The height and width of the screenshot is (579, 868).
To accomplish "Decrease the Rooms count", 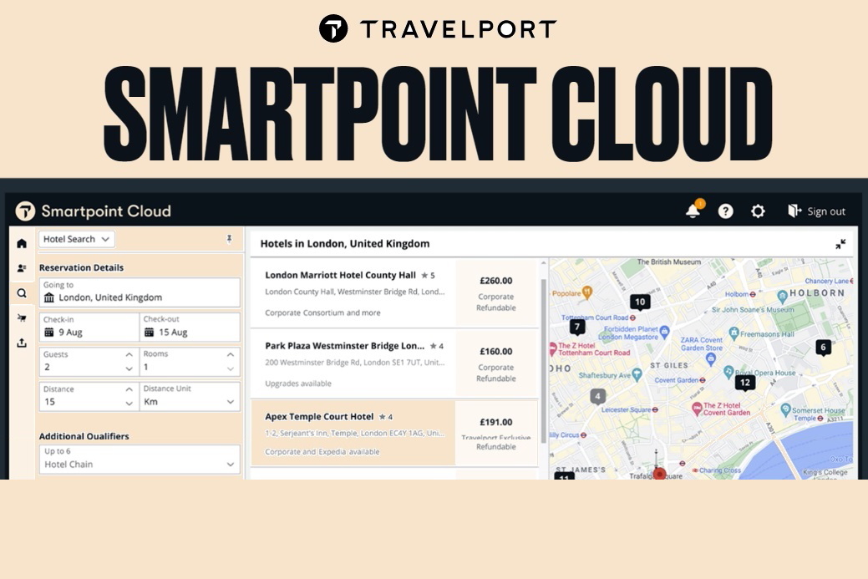I will tap(231, 368).
